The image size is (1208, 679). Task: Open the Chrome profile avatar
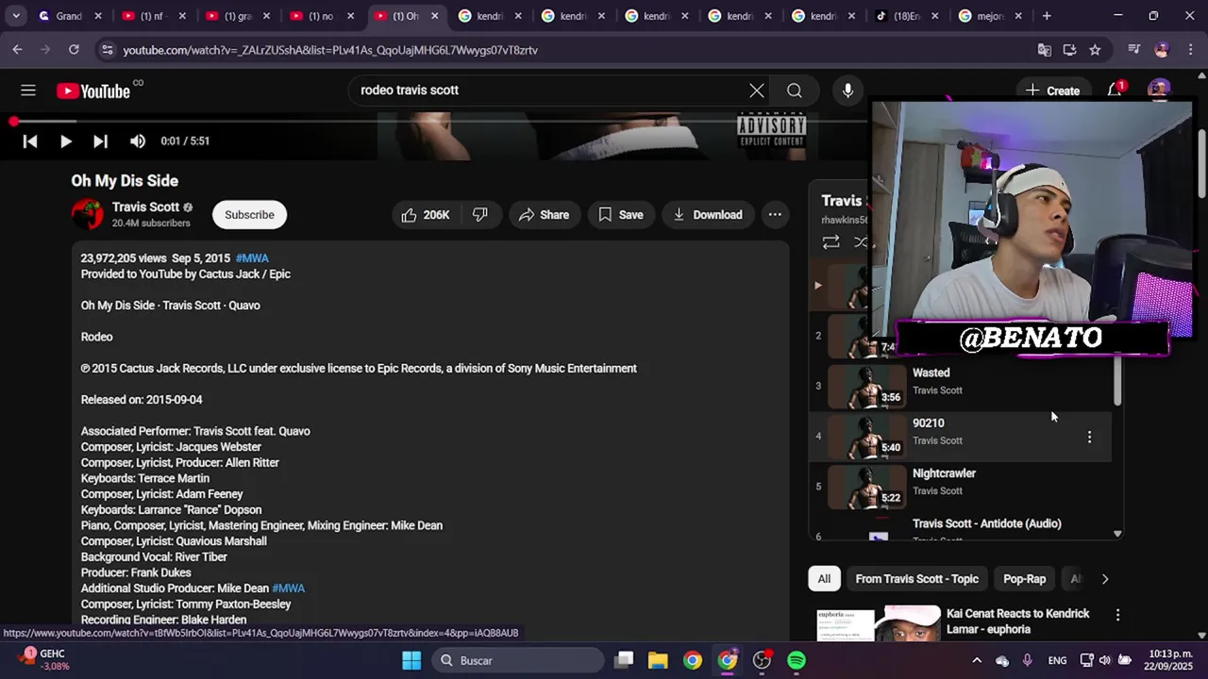click(1162, 50)
